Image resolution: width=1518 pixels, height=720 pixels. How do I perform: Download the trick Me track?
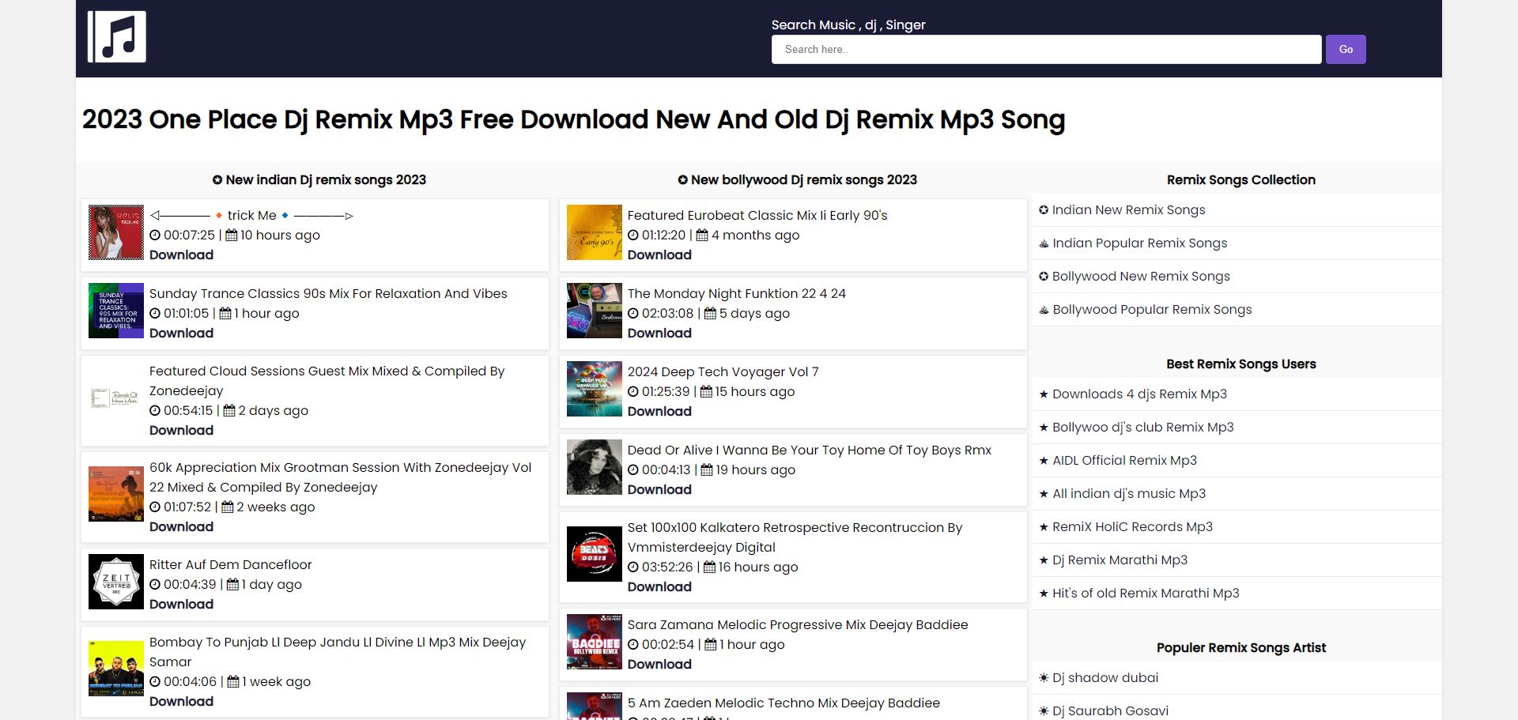point(181,254)
